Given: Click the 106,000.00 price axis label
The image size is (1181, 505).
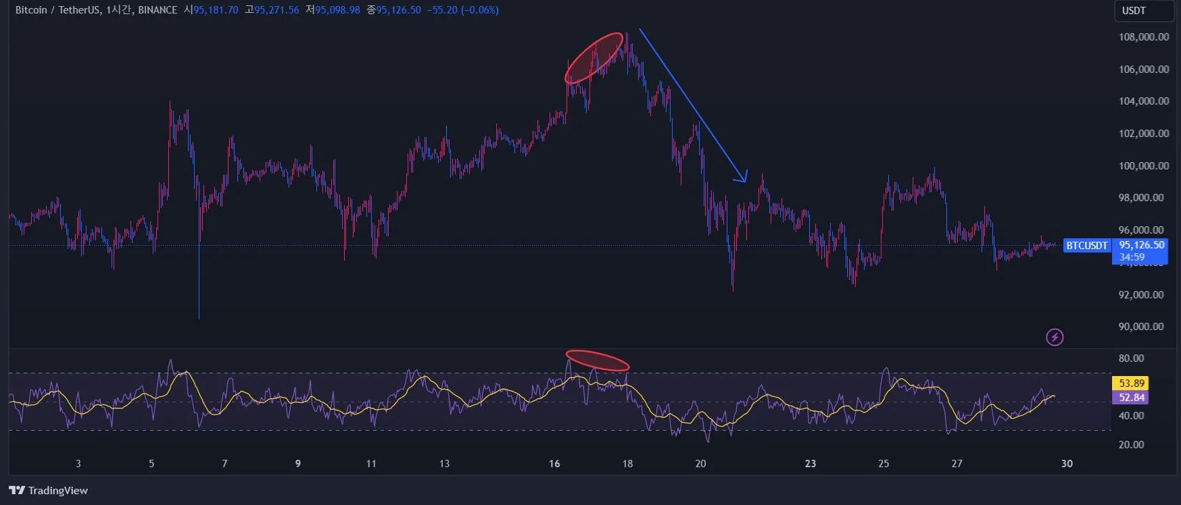Looking at the screenshot, I should click(1144, 69).
